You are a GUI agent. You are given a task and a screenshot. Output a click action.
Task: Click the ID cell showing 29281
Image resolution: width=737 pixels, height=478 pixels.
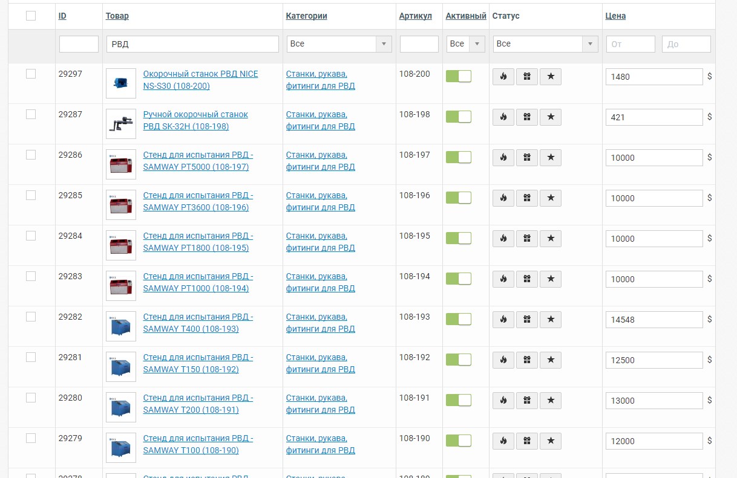pyautogui.click(x=70, y=357)
